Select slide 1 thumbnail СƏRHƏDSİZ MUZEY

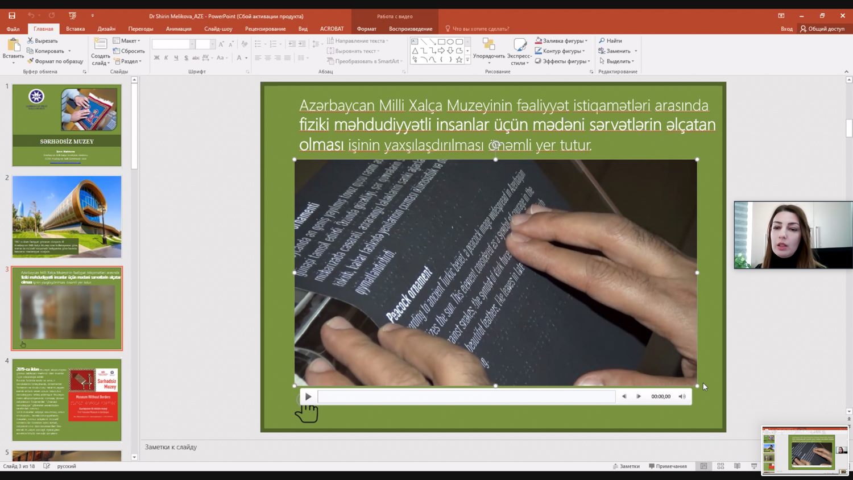[x=67, y=125]
